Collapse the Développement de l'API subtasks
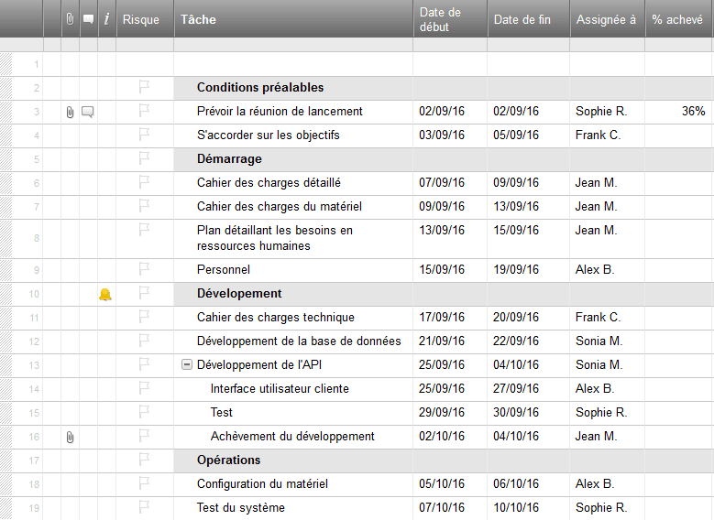The image size is (714, 520). pyautogui.click(x=187, y=365)
